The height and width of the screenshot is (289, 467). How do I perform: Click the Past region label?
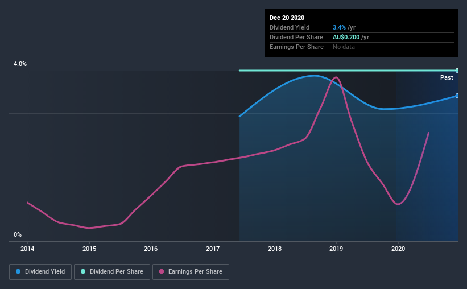447,77
